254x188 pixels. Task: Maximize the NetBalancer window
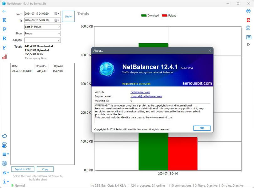coord(238,3)
